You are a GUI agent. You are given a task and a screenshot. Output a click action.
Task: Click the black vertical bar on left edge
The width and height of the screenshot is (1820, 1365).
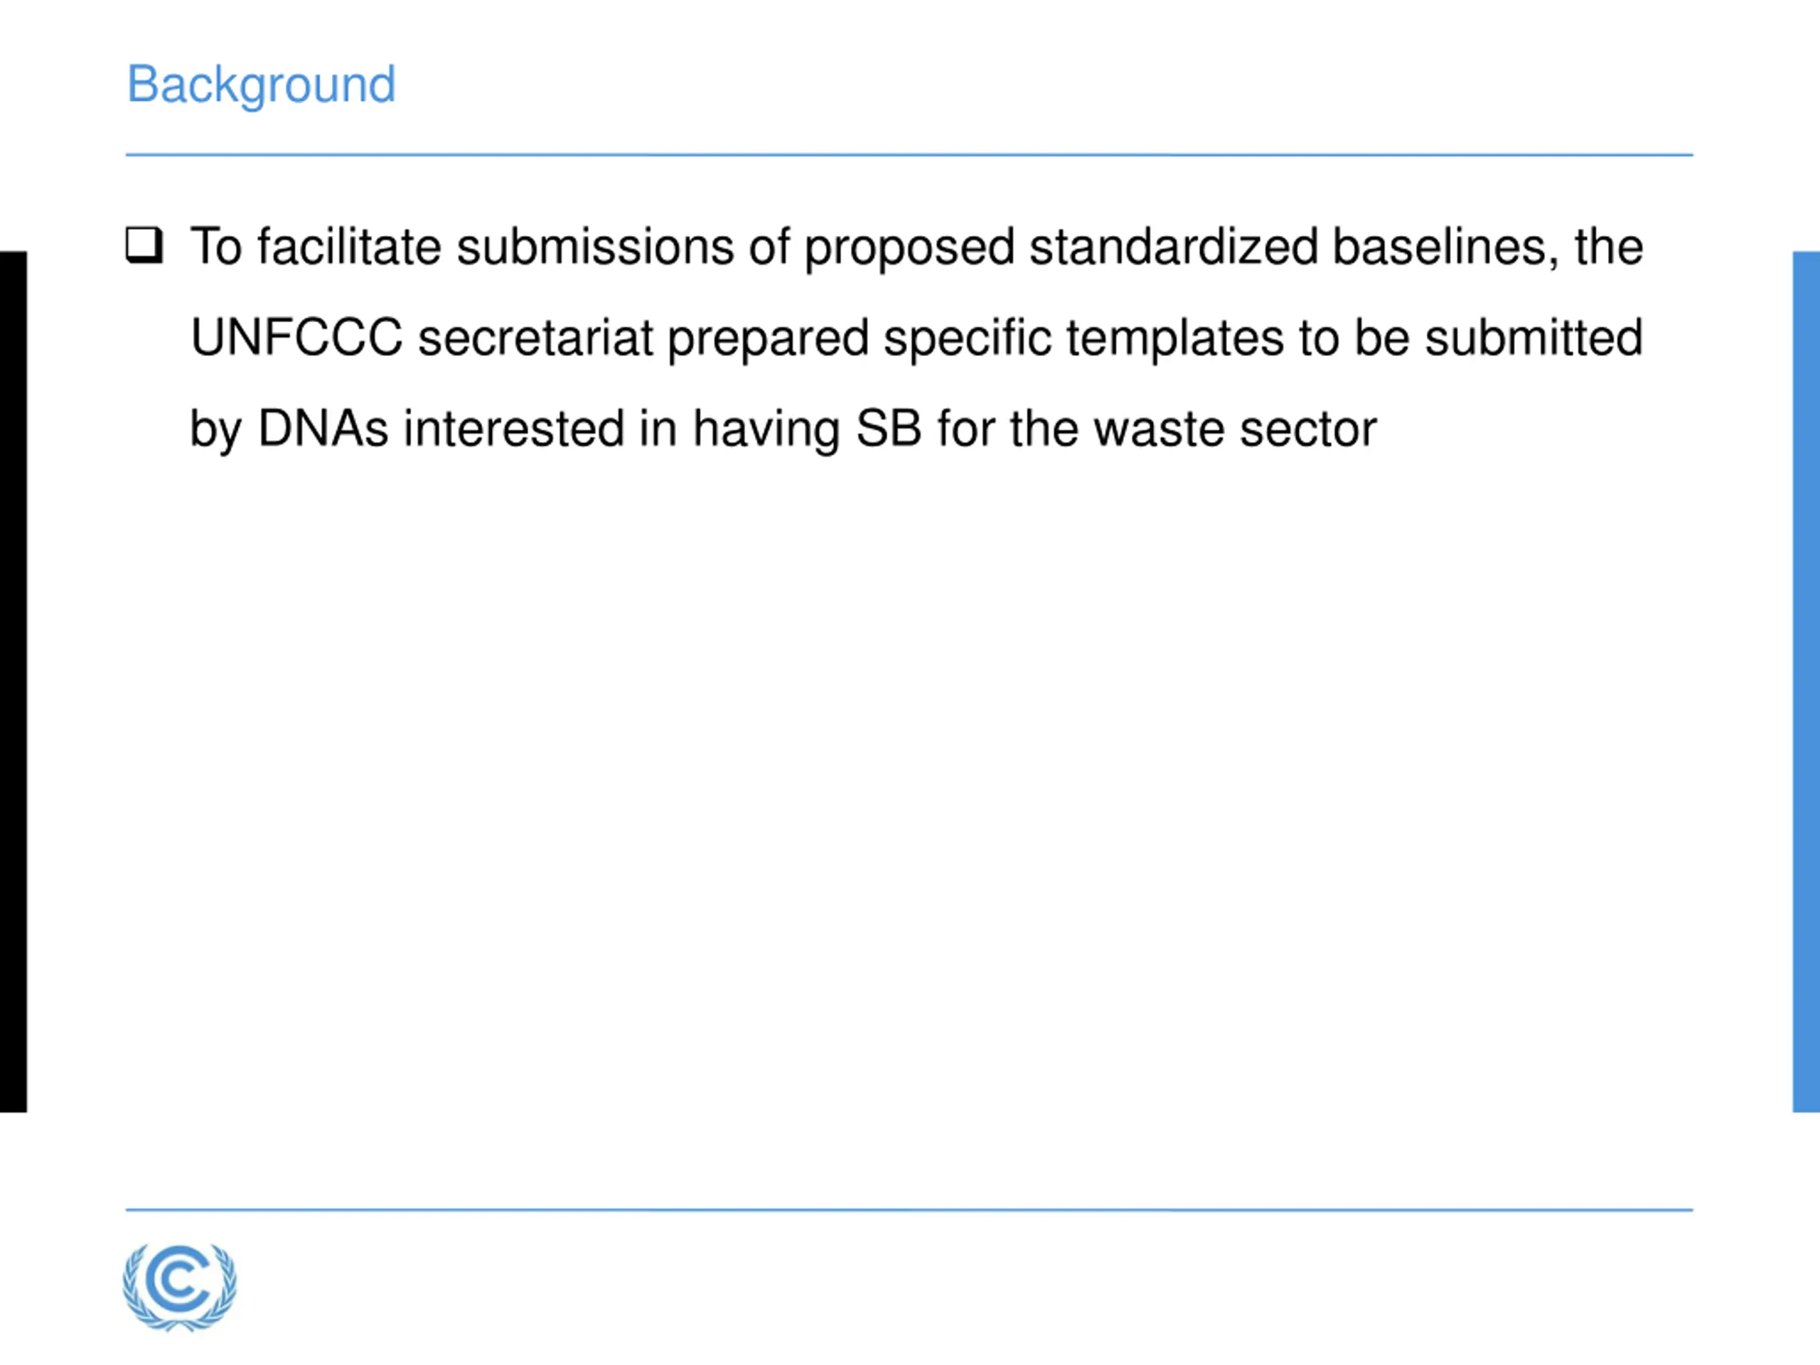14,682
